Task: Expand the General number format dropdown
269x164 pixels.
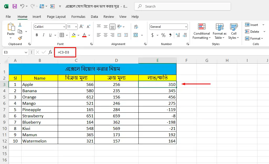Action: coord(186,27)
